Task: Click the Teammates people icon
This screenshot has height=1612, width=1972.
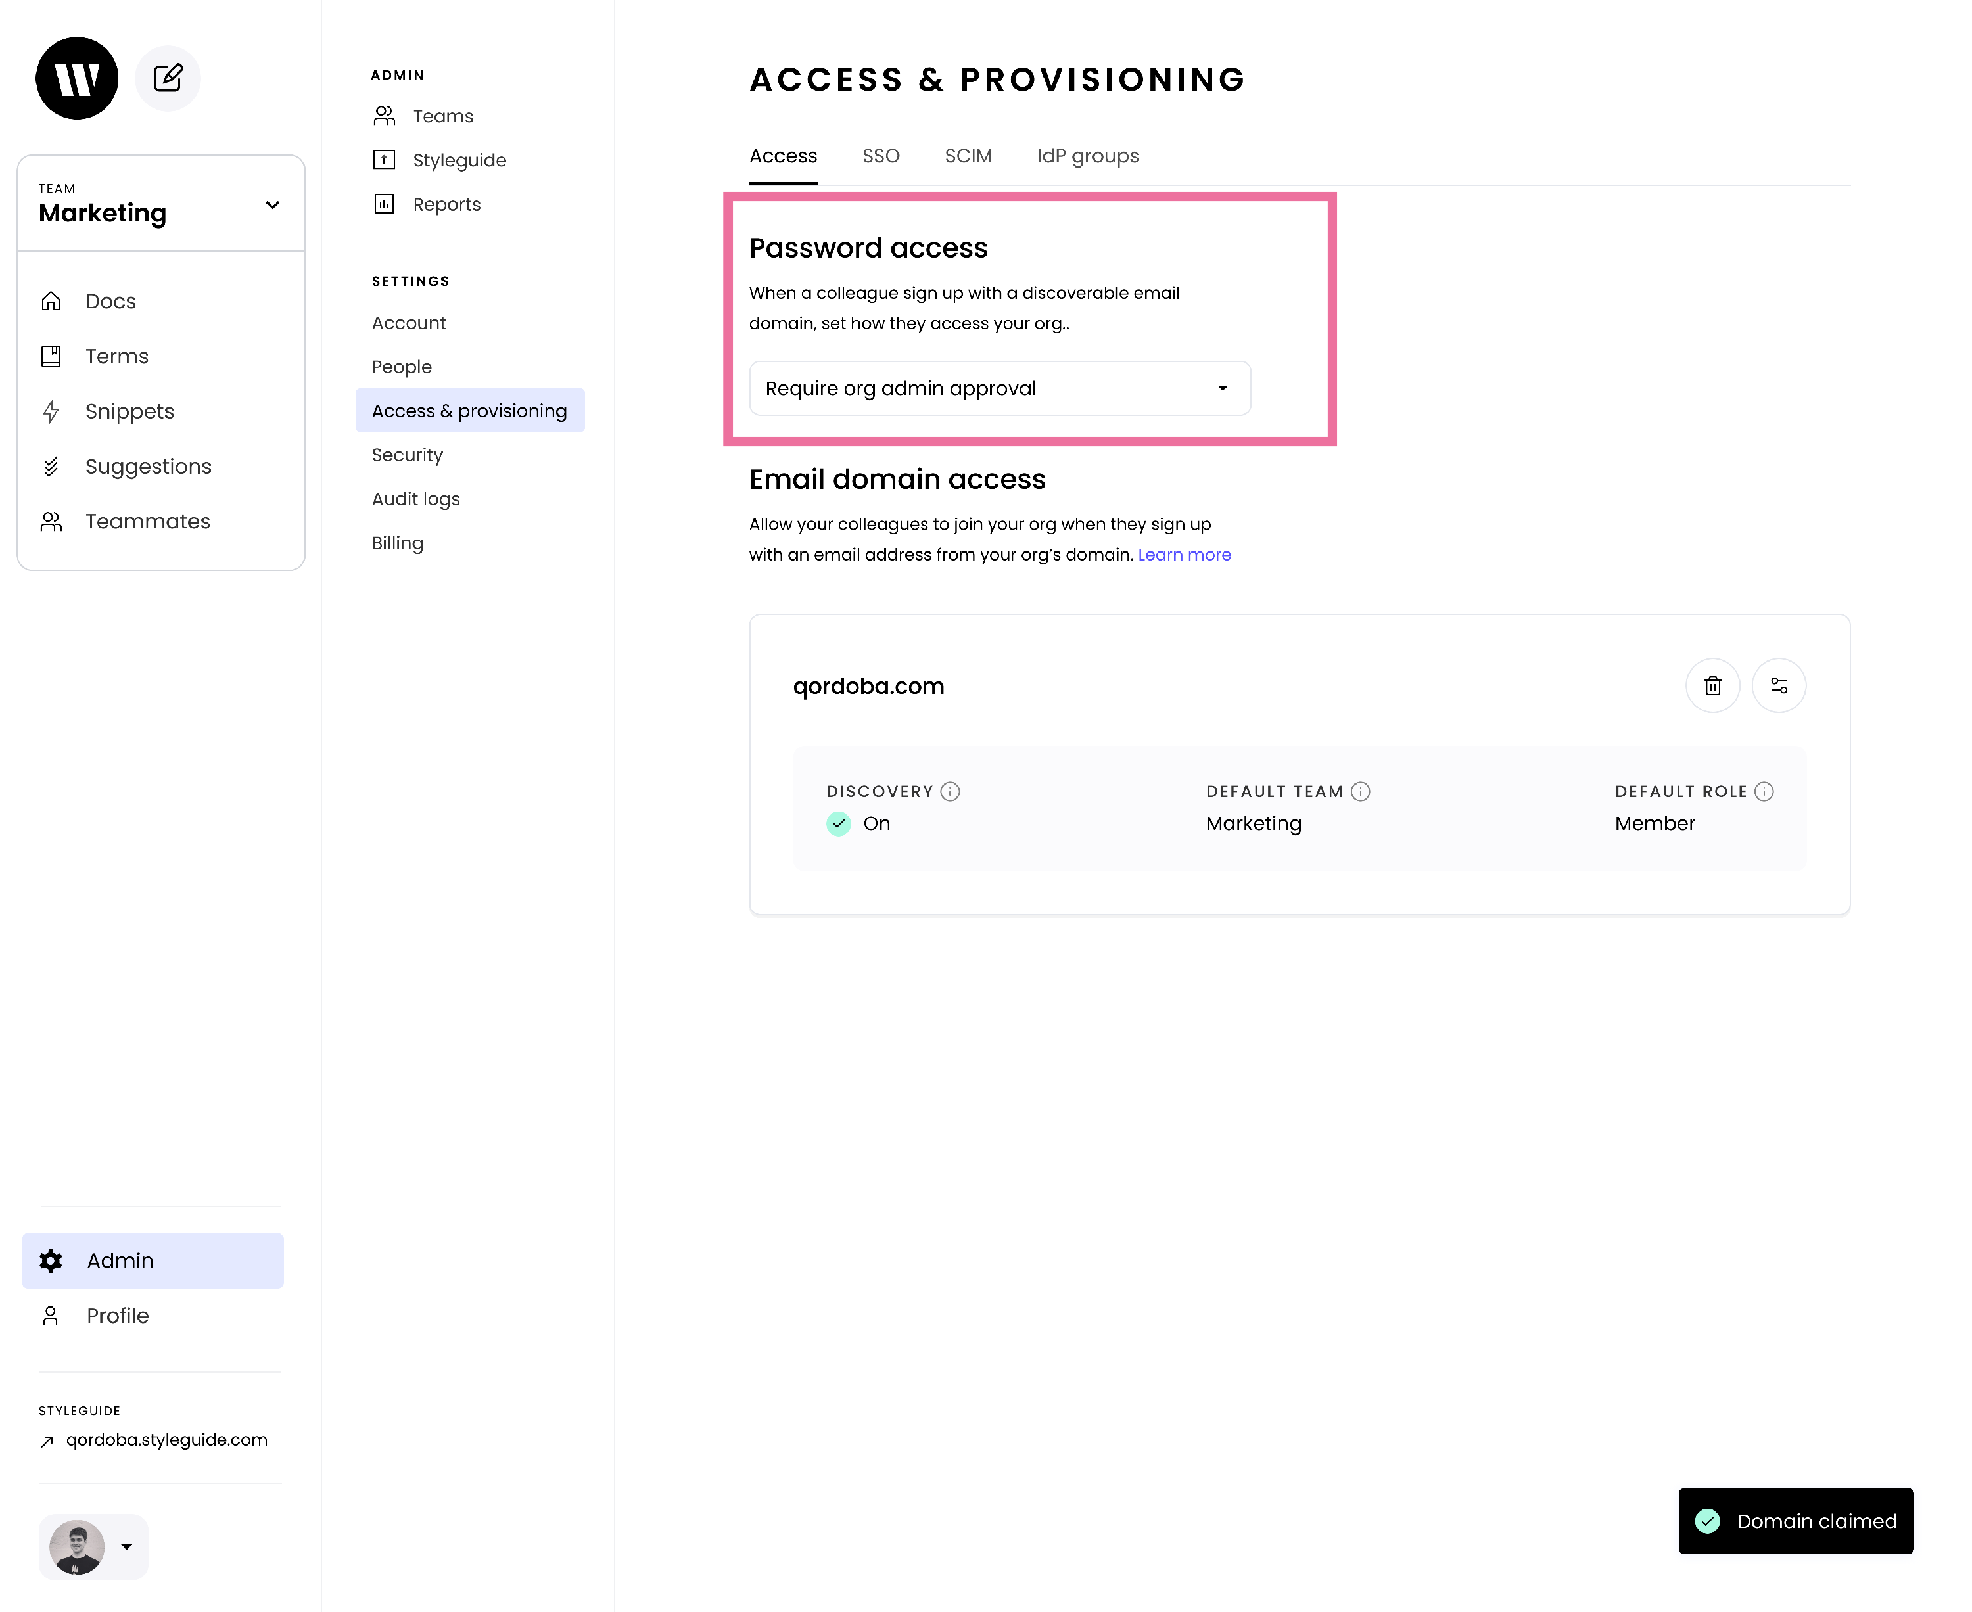Action: [x=51, y=521]
